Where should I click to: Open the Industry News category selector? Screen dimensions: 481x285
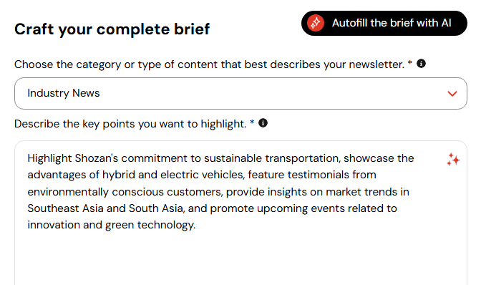(240, 93)
